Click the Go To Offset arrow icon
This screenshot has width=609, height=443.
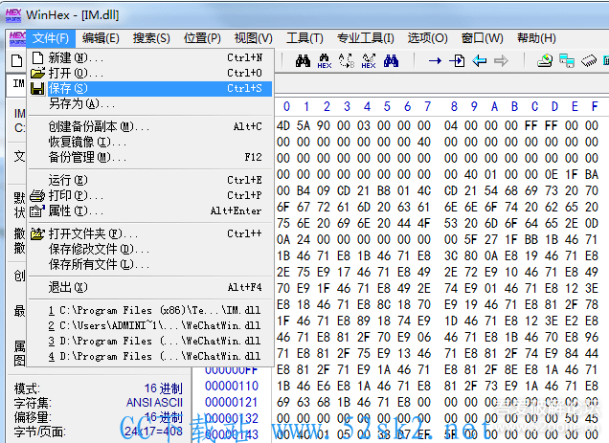tap(435, 61)
